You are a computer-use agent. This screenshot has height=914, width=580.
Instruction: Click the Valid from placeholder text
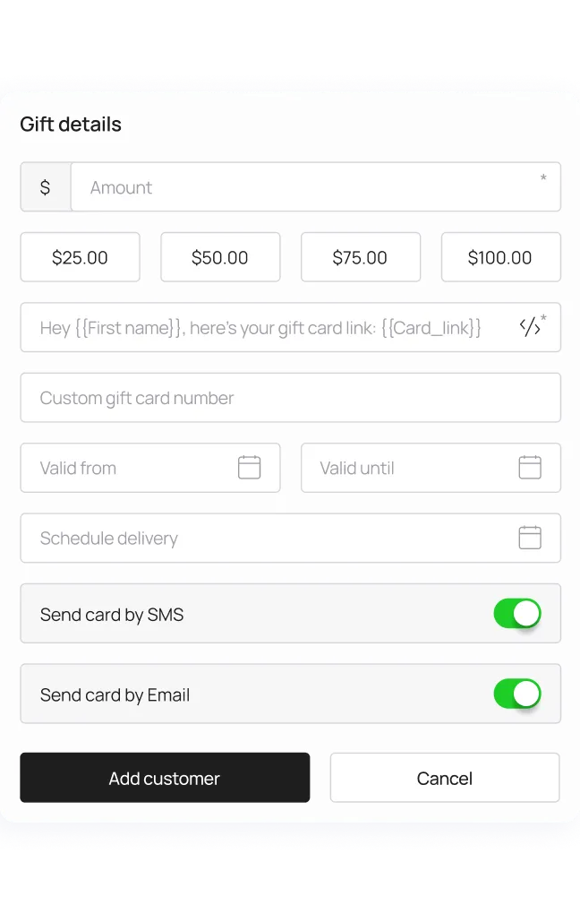(78, 468)
